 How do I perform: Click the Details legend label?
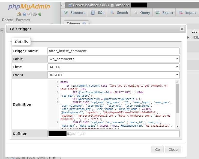tap(21, 42)
